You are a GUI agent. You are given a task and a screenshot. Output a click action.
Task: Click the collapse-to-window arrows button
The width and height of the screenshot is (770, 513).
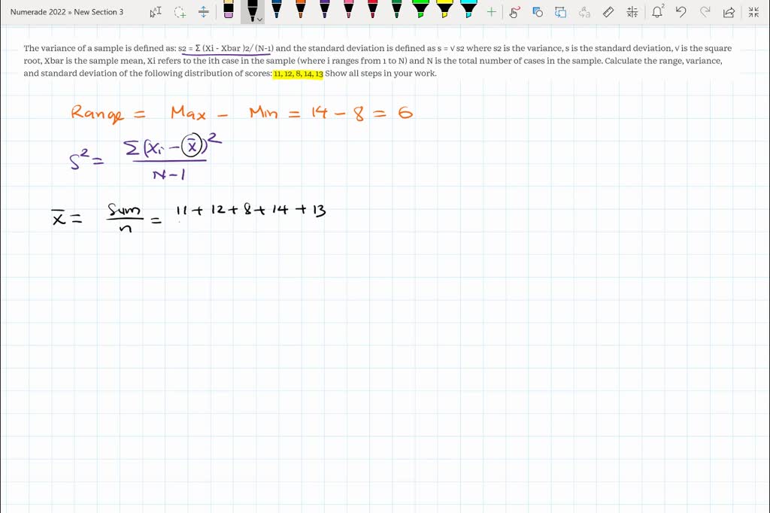click(x=753, y=11)
